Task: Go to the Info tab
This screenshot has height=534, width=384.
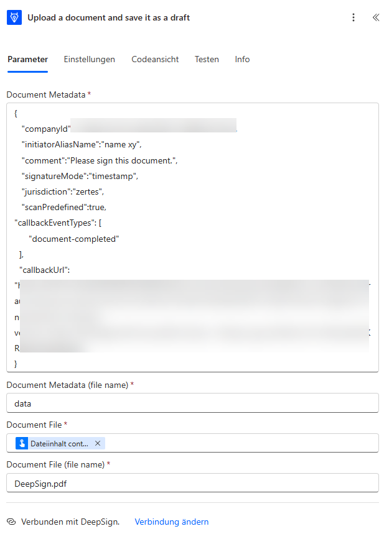Action: click(x=242, y=59)
